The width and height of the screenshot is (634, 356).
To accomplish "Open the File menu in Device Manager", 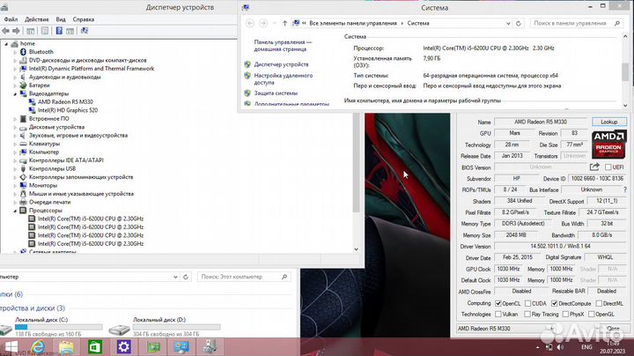I will point(11,19).
